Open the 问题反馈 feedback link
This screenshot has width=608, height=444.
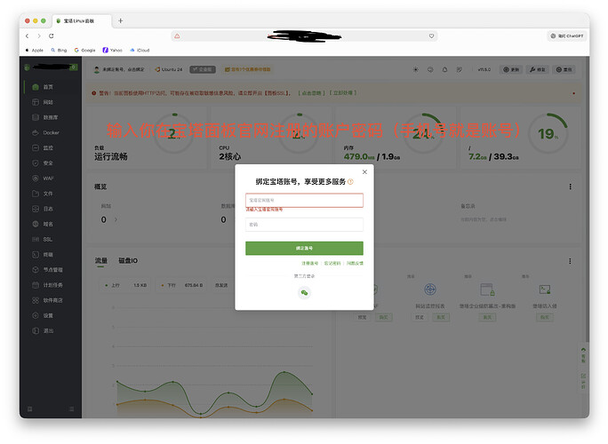tap(354, 264)
